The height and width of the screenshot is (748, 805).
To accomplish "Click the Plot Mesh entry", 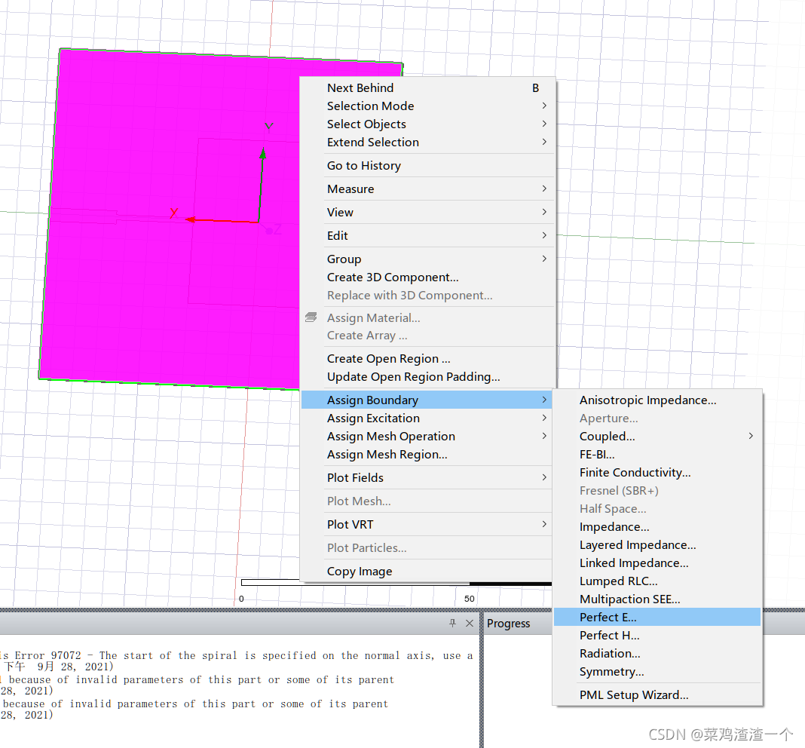I will tap(427, 501).
